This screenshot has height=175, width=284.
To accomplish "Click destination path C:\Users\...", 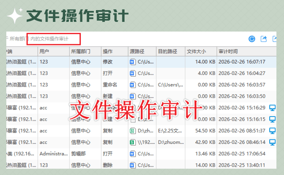I will coord(170,85).
